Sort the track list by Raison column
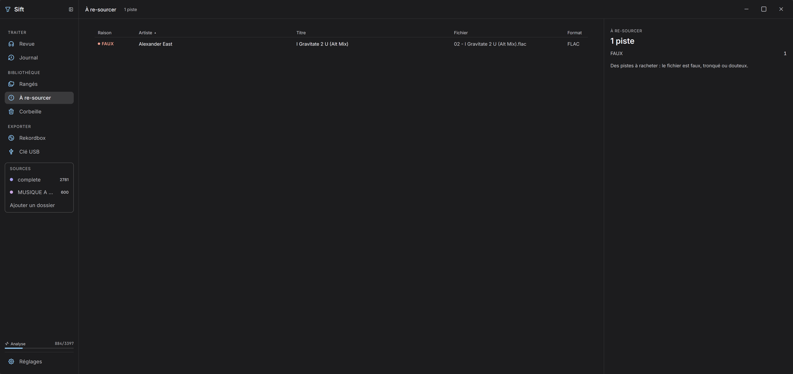The image size is (793, 374). 104,33
